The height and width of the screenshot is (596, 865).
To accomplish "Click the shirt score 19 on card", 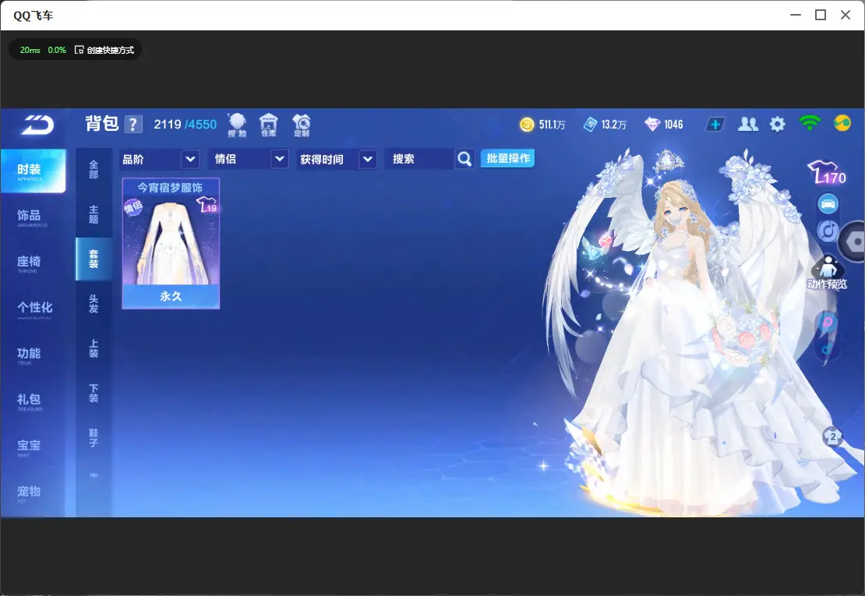I will tap(207, 205).
